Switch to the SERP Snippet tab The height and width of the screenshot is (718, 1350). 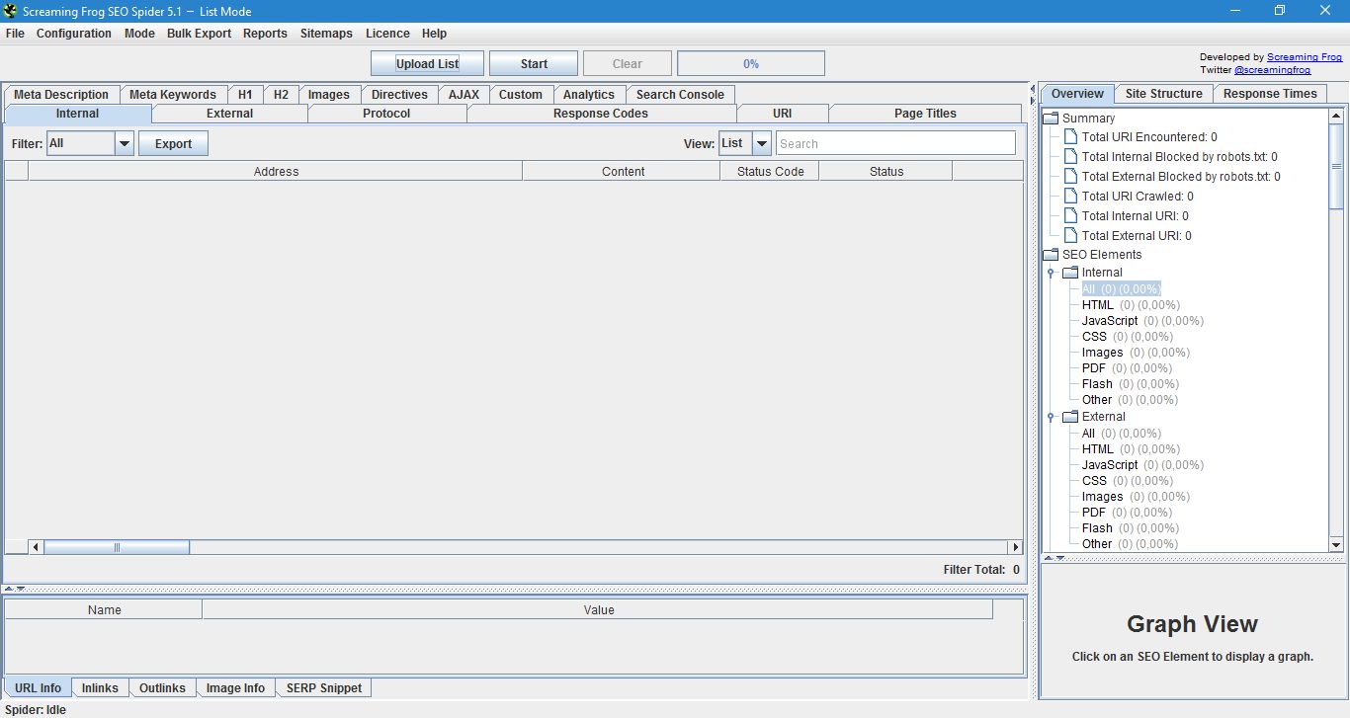point(324,688)
